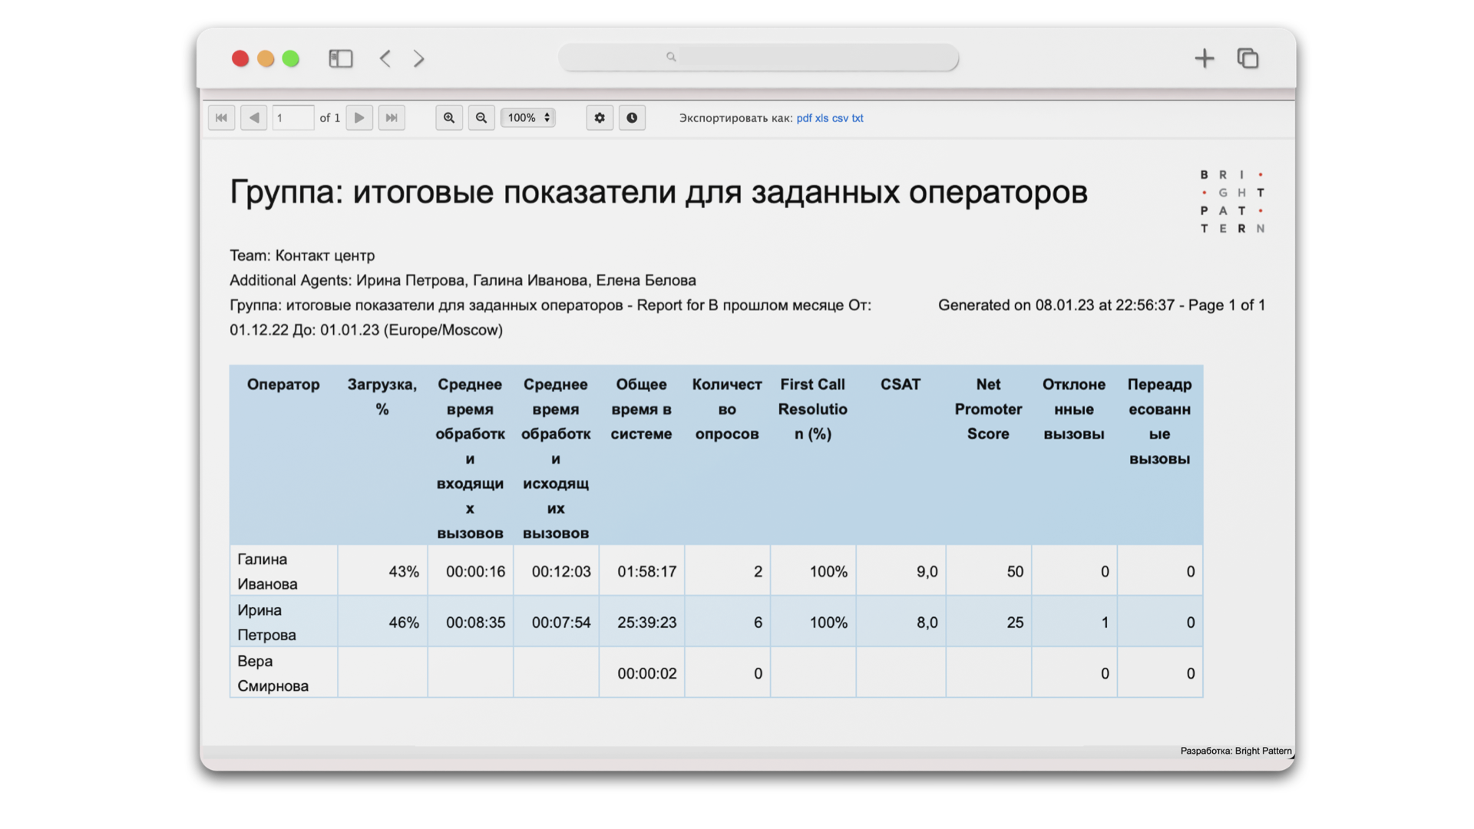The image size is (1474, 829).
Task: Open the clock schedule button
Action: pyautogui.click(x=632, y=117)
